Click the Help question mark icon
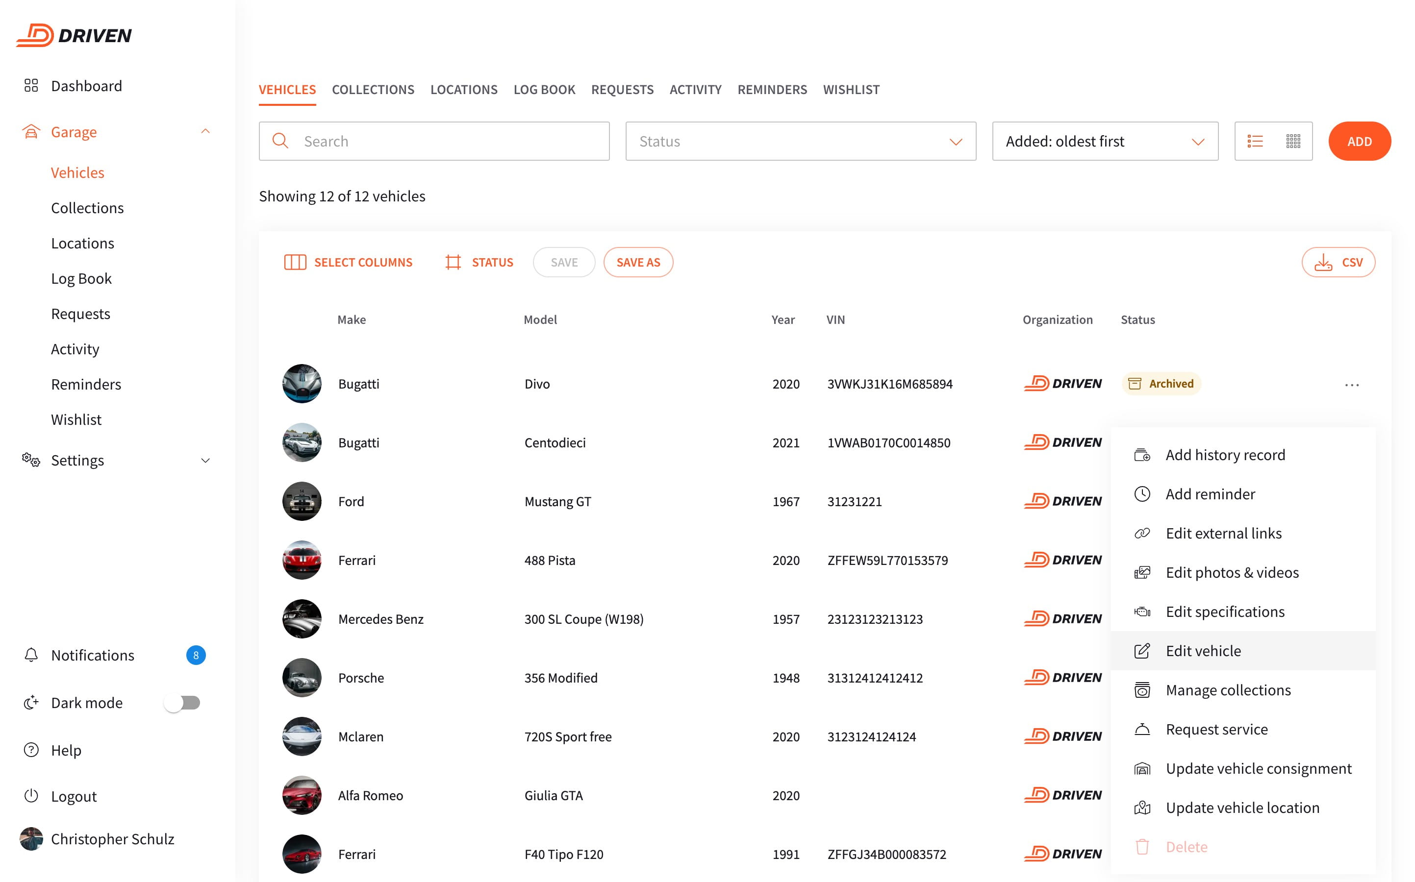 pyautogui.click(x=31, y=750)
